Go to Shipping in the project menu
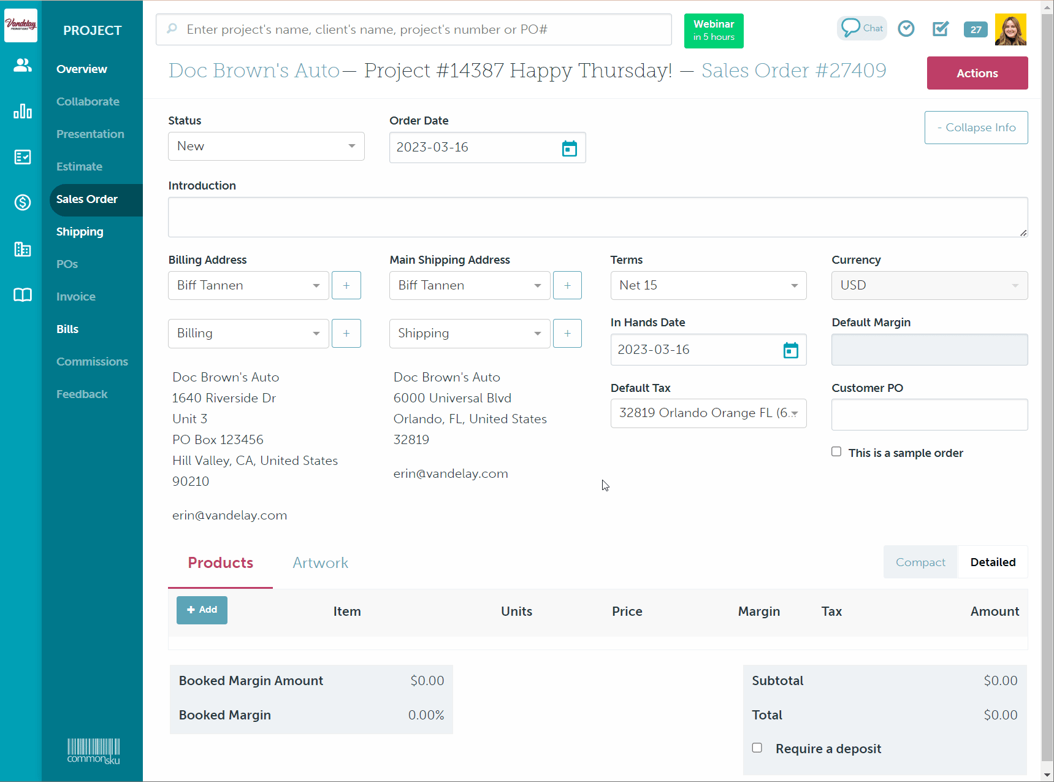 click(80, 231)
